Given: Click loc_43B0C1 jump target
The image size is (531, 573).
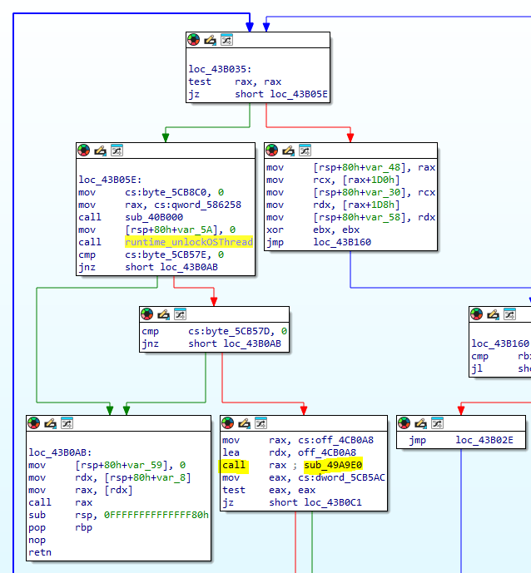Looking at the screenshot, I should 333,502.
